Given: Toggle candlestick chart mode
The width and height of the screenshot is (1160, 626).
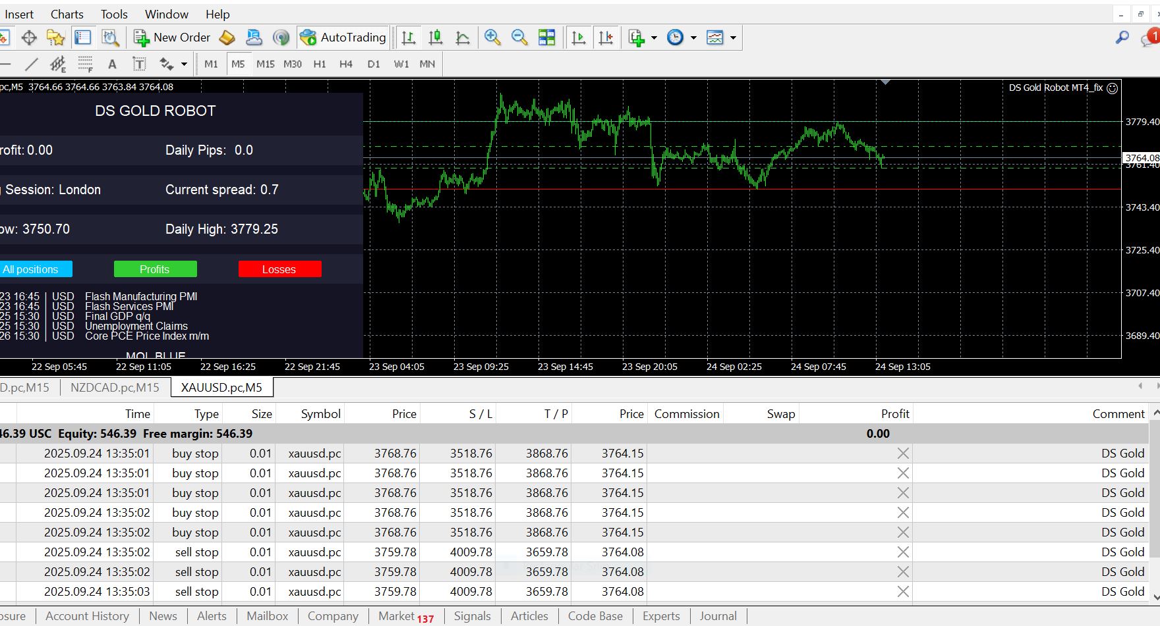Looking at the screenshot, I should click(435, 38).
